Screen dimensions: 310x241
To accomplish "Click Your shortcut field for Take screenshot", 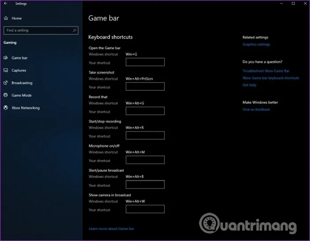I will 145,86.
